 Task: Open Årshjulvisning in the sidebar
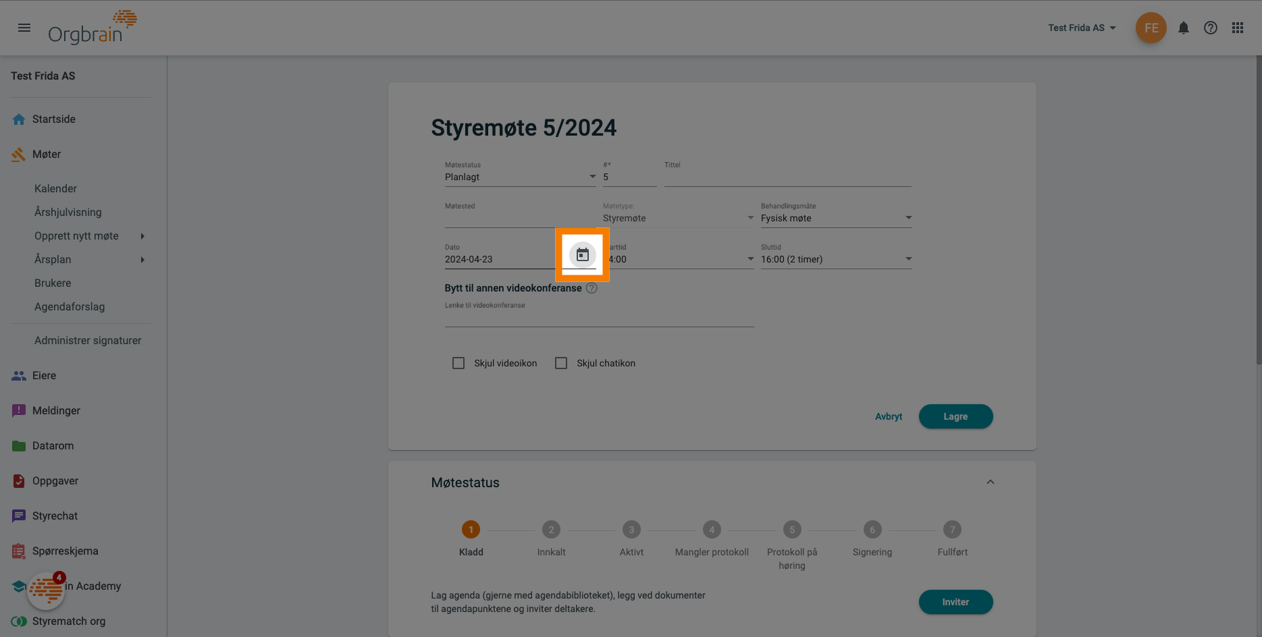[68, 213]
